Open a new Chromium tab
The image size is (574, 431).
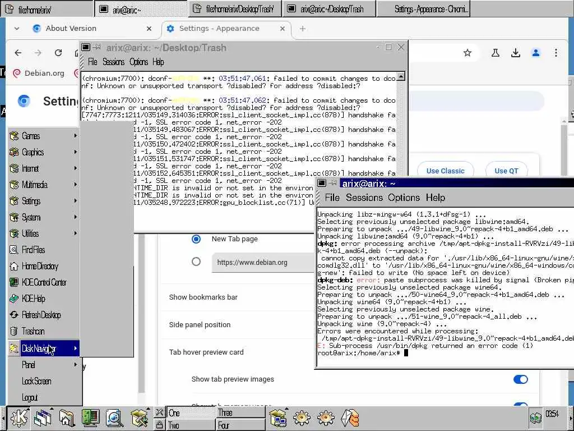coord(302,29)
